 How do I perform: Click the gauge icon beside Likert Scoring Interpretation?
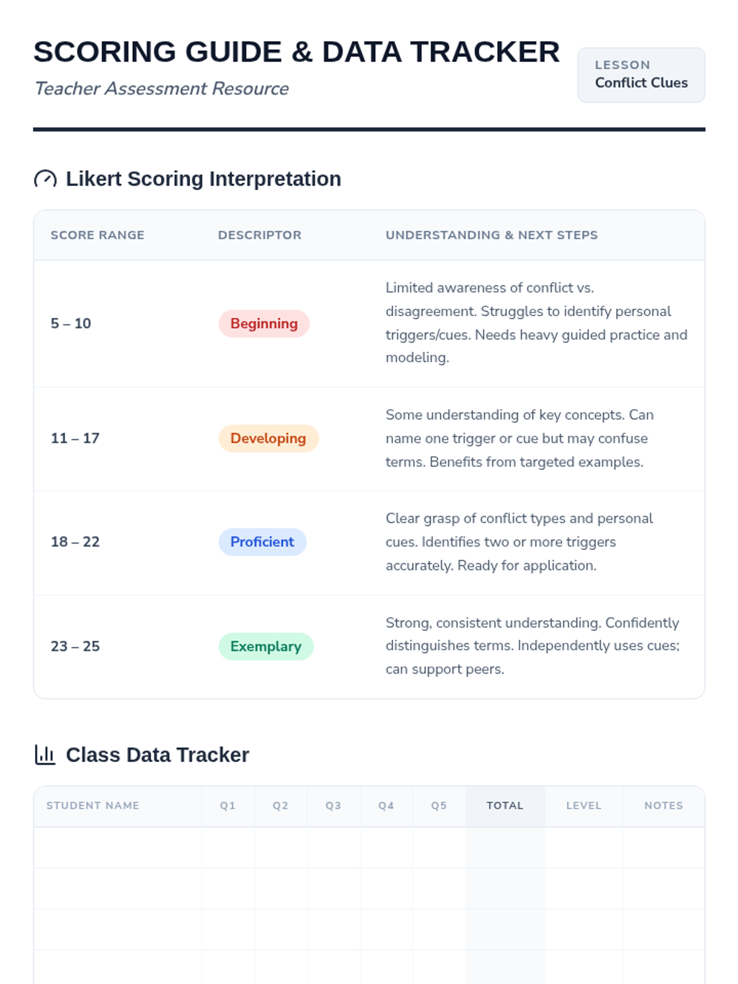pyautogui.click(x=45, y=179)
